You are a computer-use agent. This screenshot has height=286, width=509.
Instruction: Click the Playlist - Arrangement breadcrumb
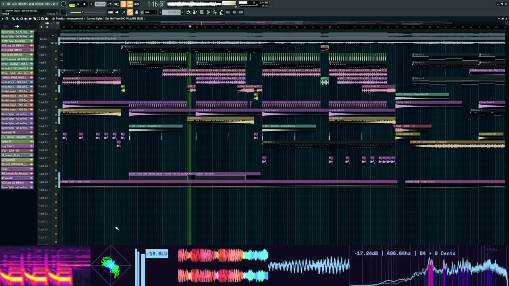(x=70, y=19)
